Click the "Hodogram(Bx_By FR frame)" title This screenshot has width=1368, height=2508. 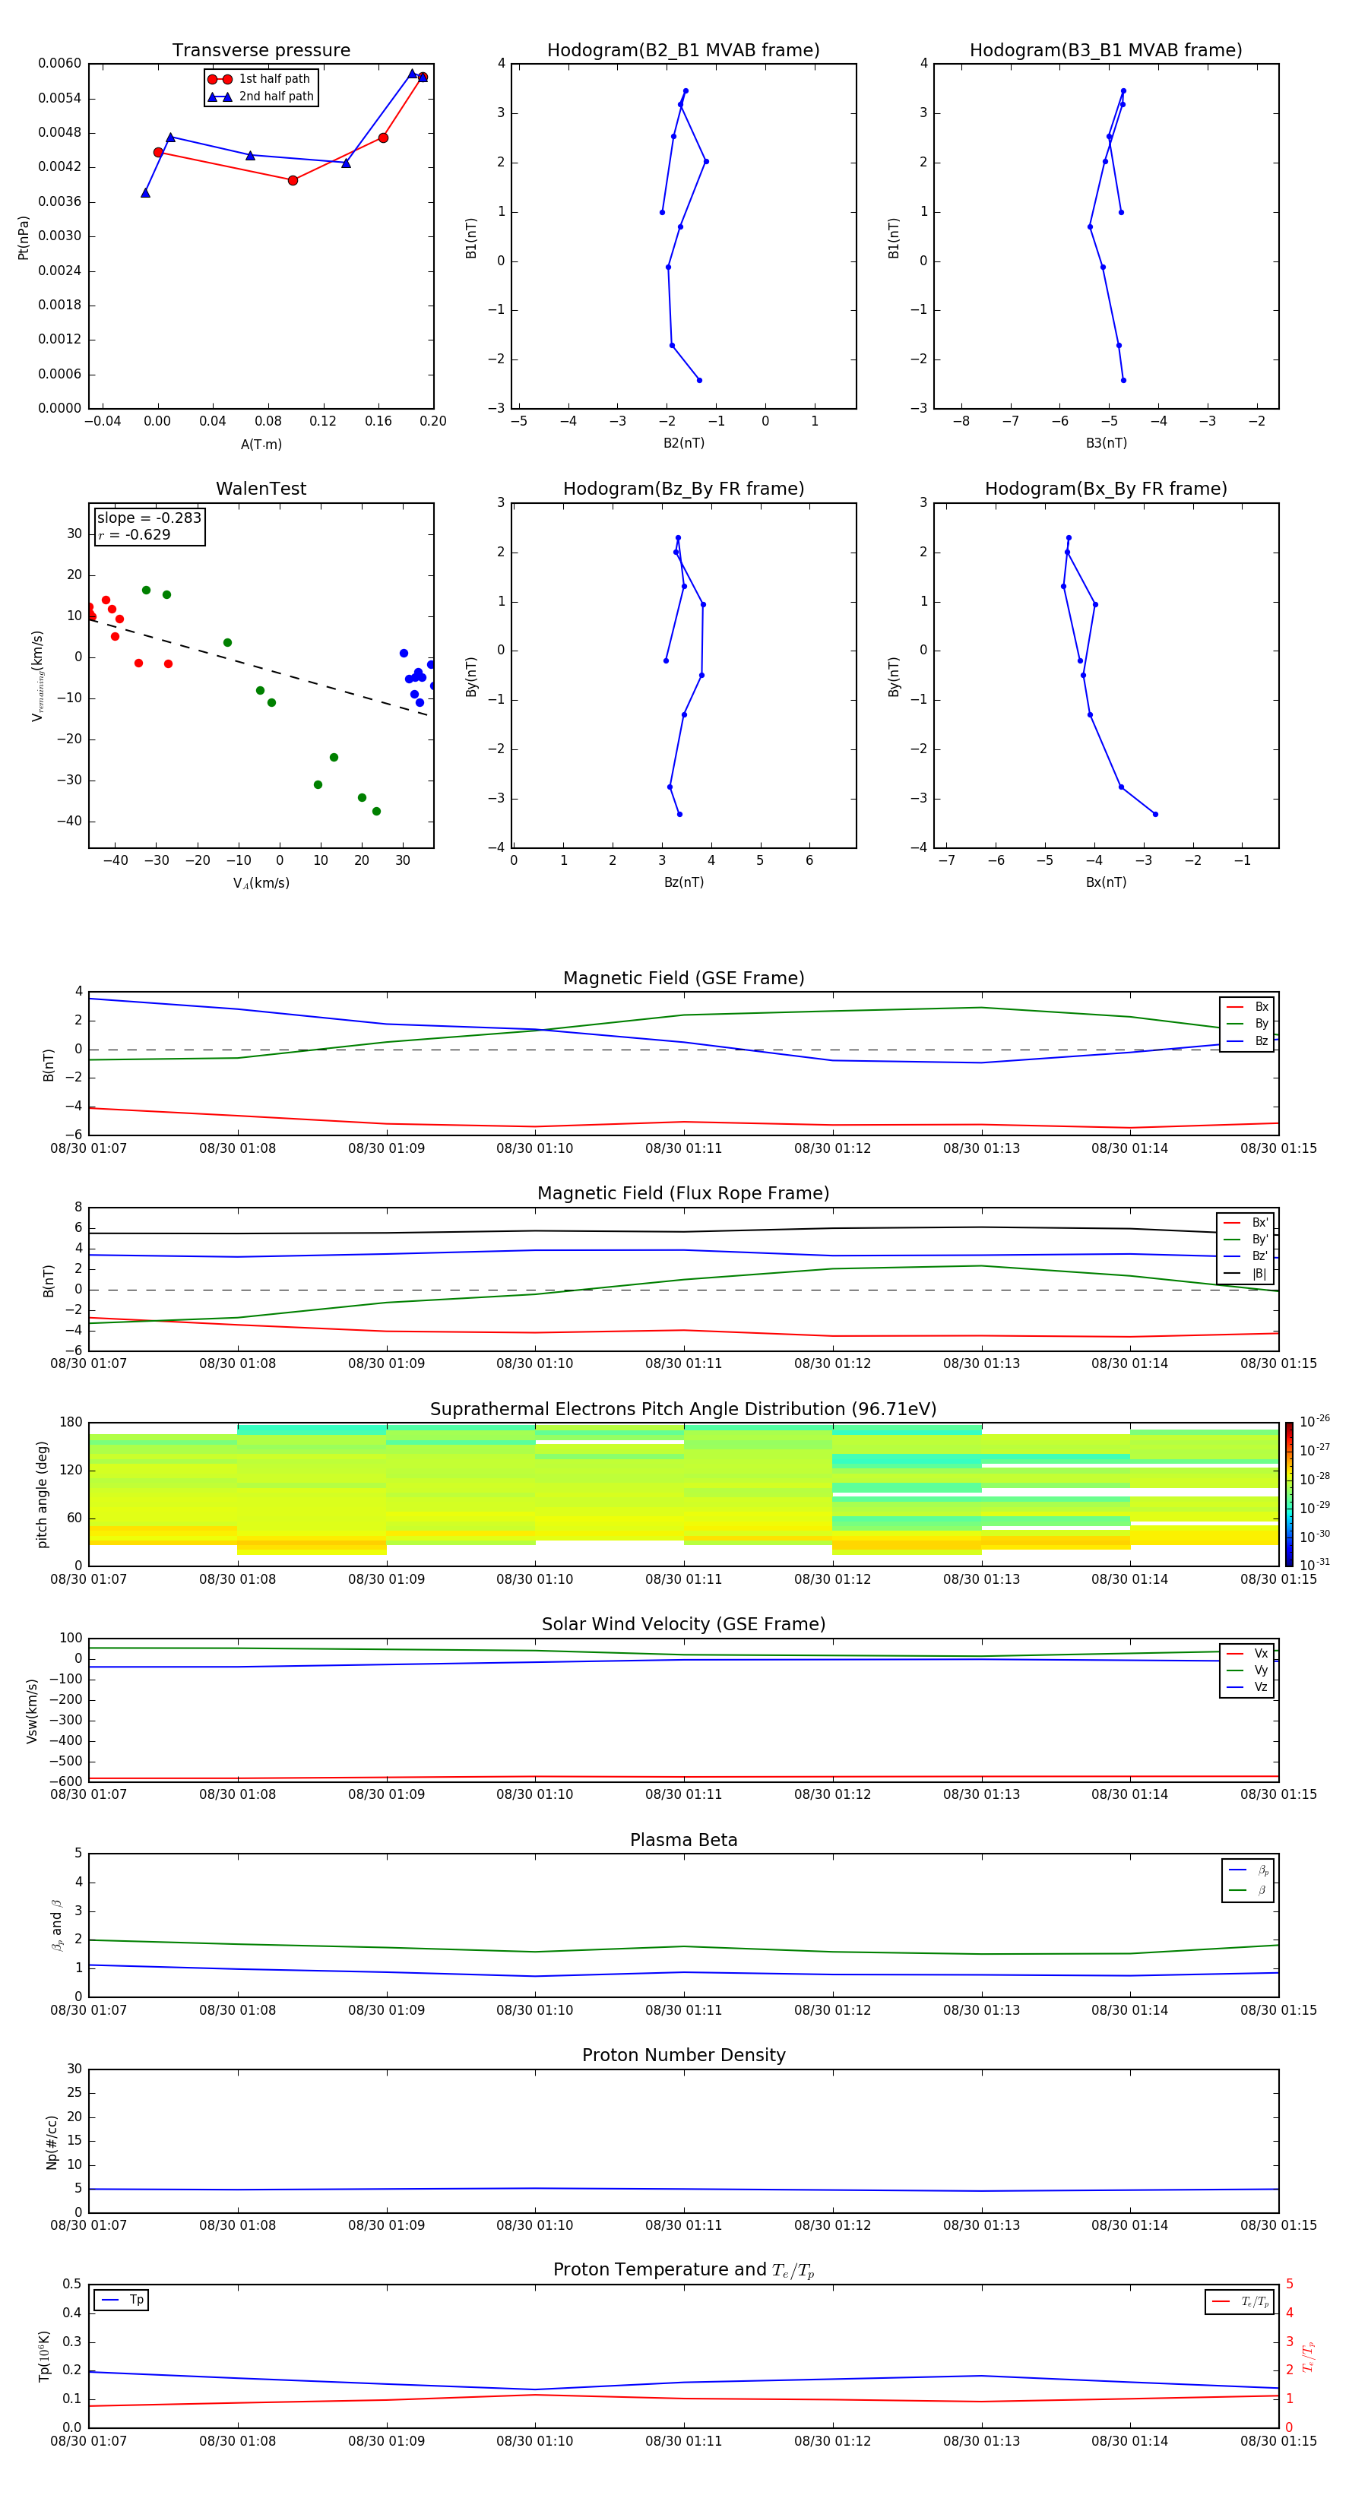(1106, 489)
